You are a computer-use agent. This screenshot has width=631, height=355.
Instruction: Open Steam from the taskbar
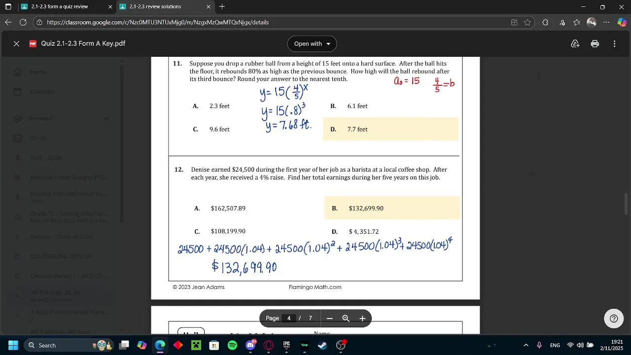[x=322, y=345]
